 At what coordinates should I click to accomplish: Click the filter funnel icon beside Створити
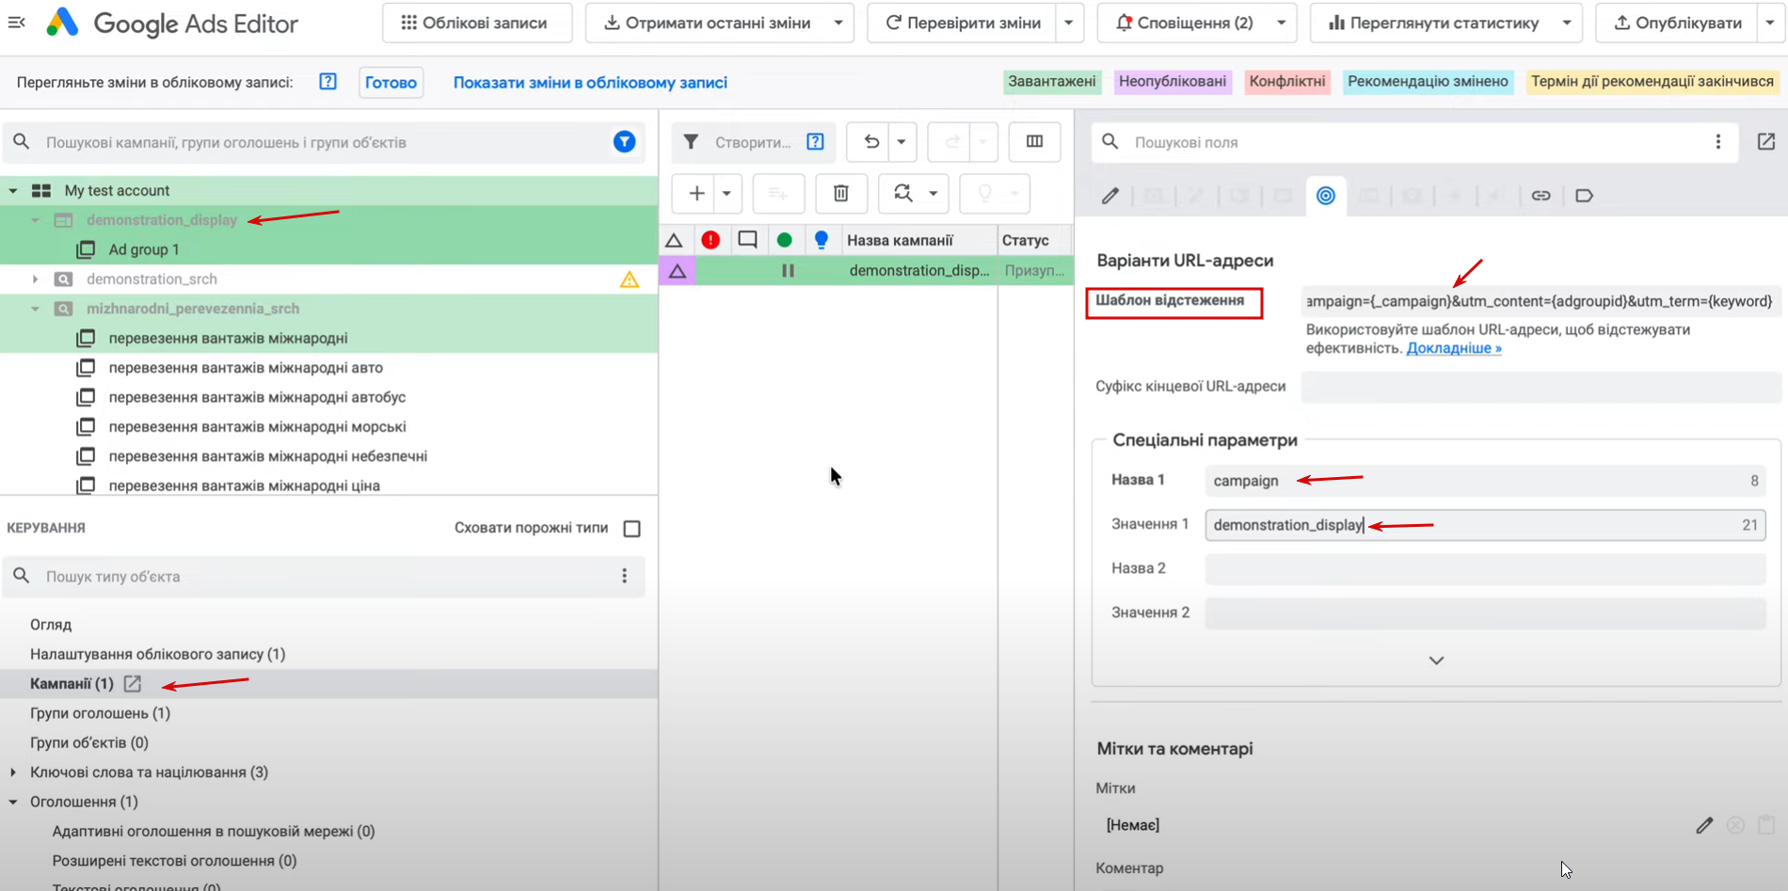click(x=691, y=142)
